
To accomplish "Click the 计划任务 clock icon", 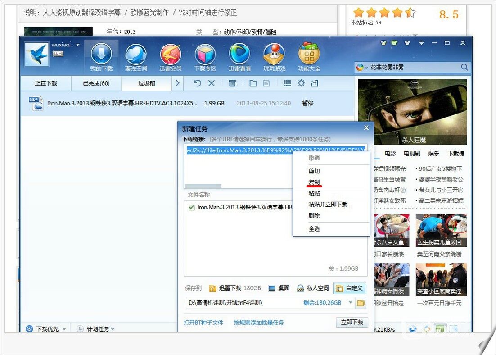I will 80,329.
